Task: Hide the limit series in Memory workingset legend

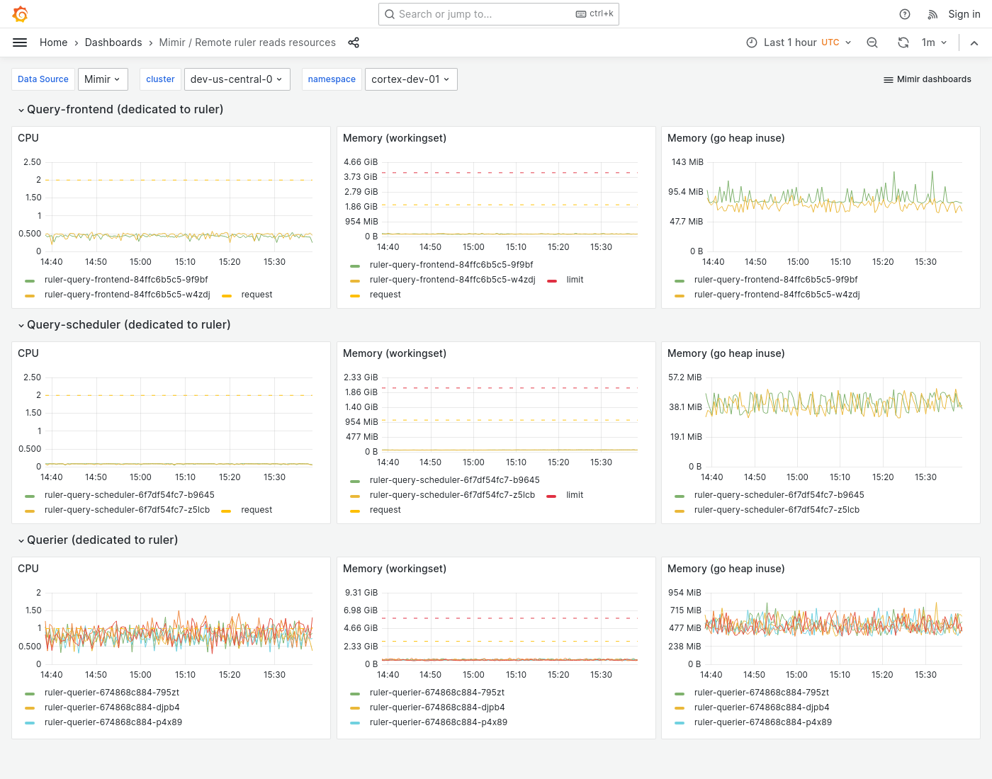Action: (574, 280)
